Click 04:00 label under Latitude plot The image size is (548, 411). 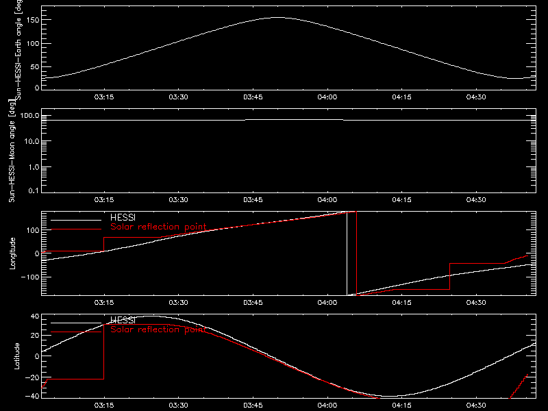327,405
